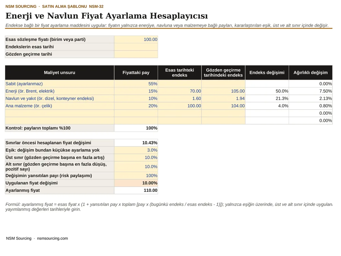The height and width of the screenshot is (256, 341).
Task: Select the 2.13% weighted change cell
Action: (311, 99)
